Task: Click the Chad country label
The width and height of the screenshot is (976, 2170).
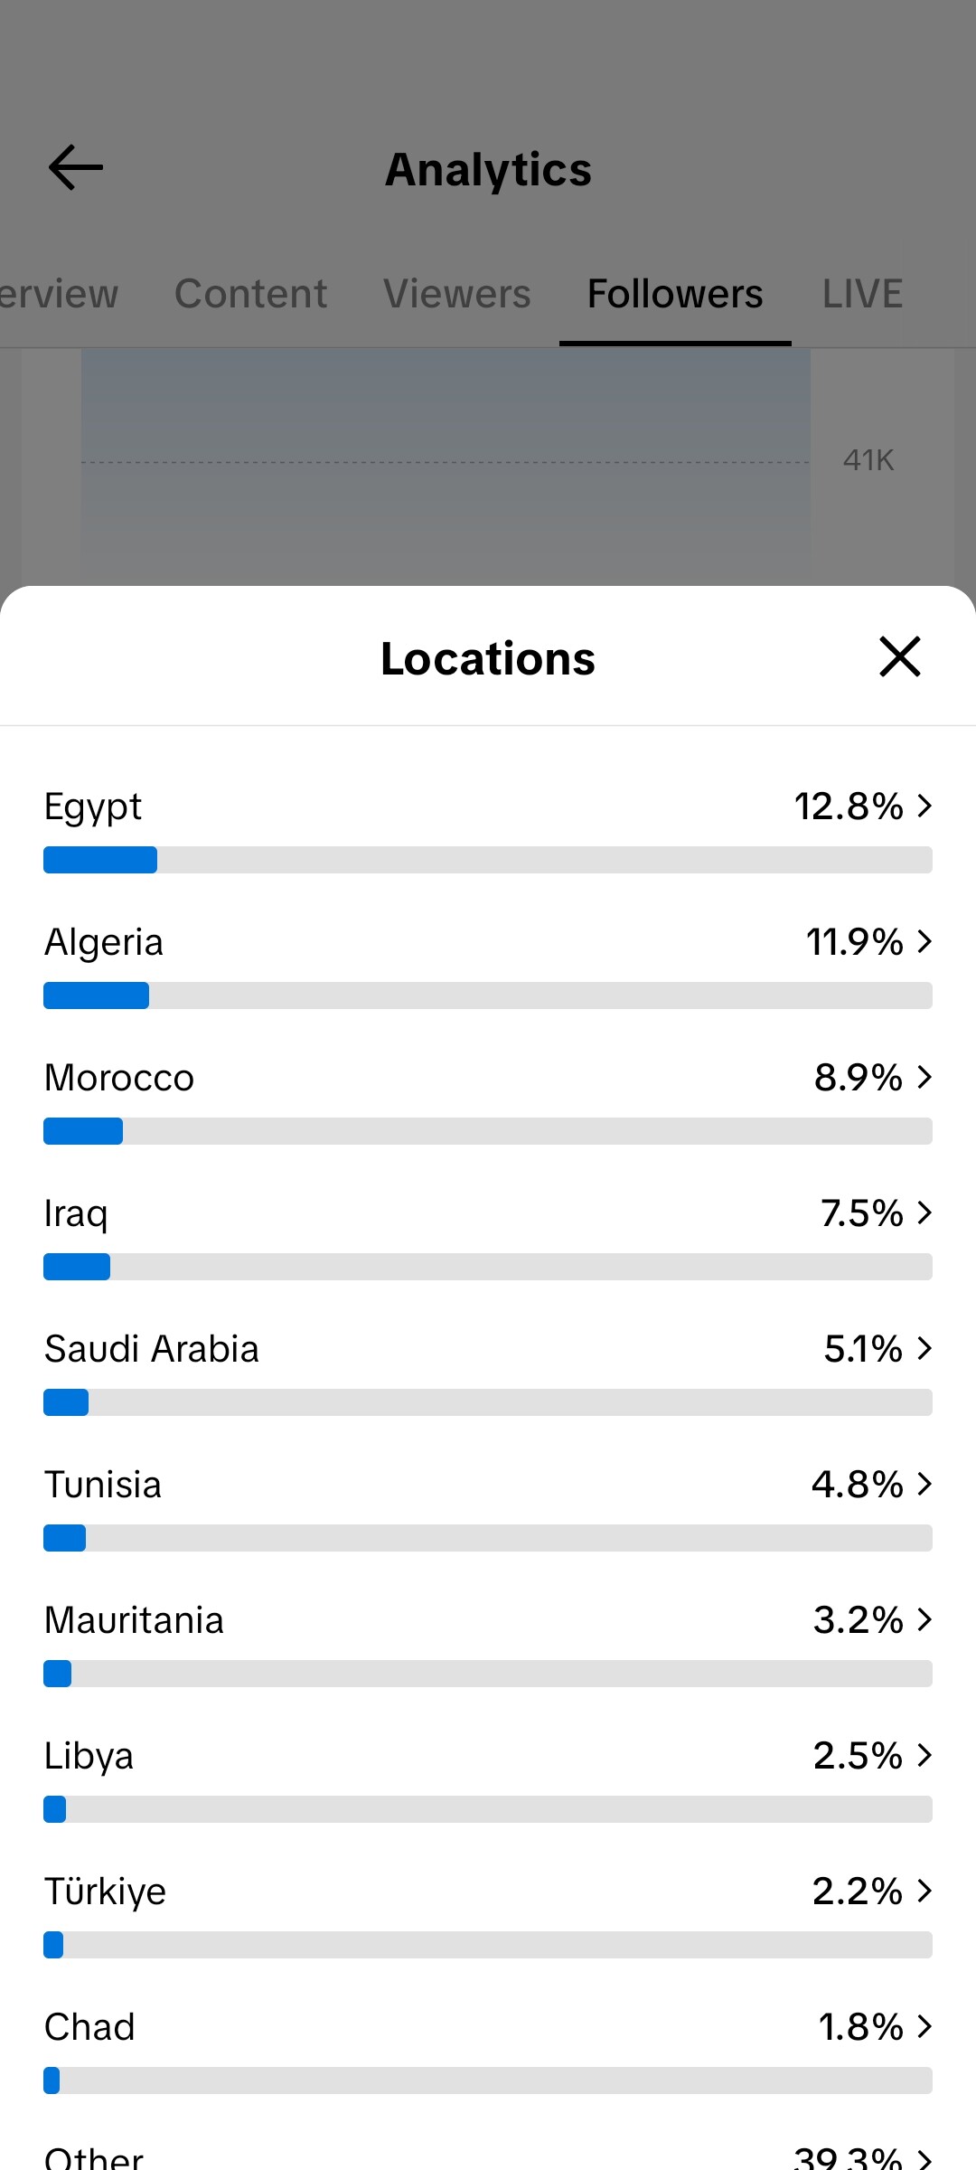Action: (89, 2027)
